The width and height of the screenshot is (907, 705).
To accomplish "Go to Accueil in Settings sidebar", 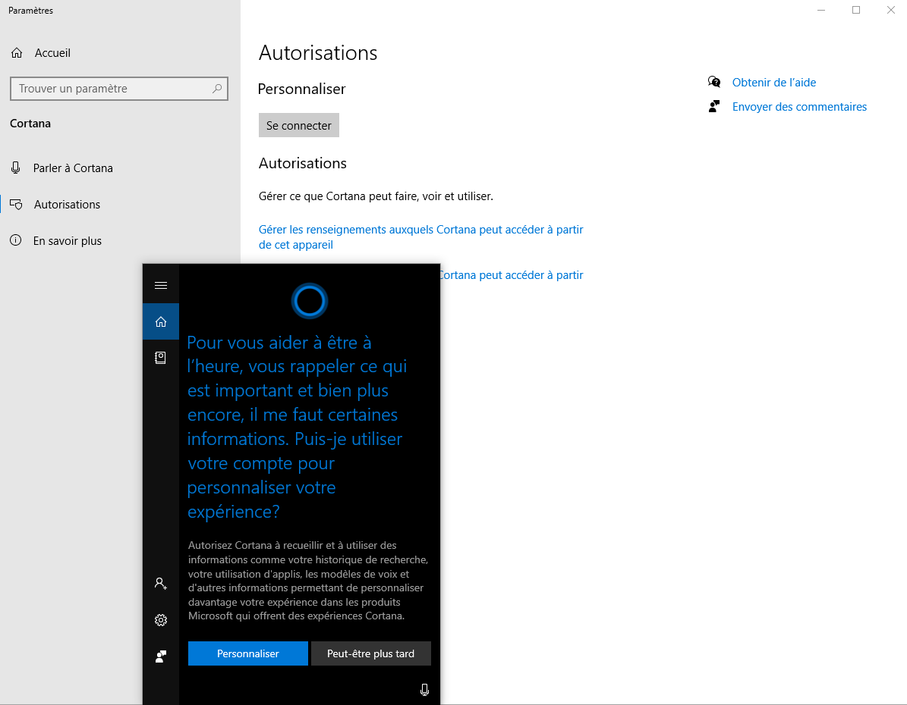I will pos(52,53).
